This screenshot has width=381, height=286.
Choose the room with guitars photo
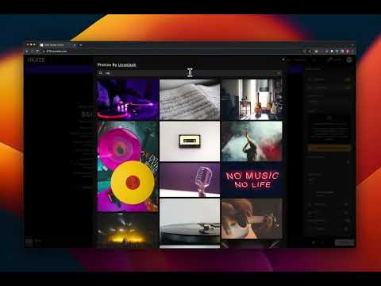tap(252, 99)
